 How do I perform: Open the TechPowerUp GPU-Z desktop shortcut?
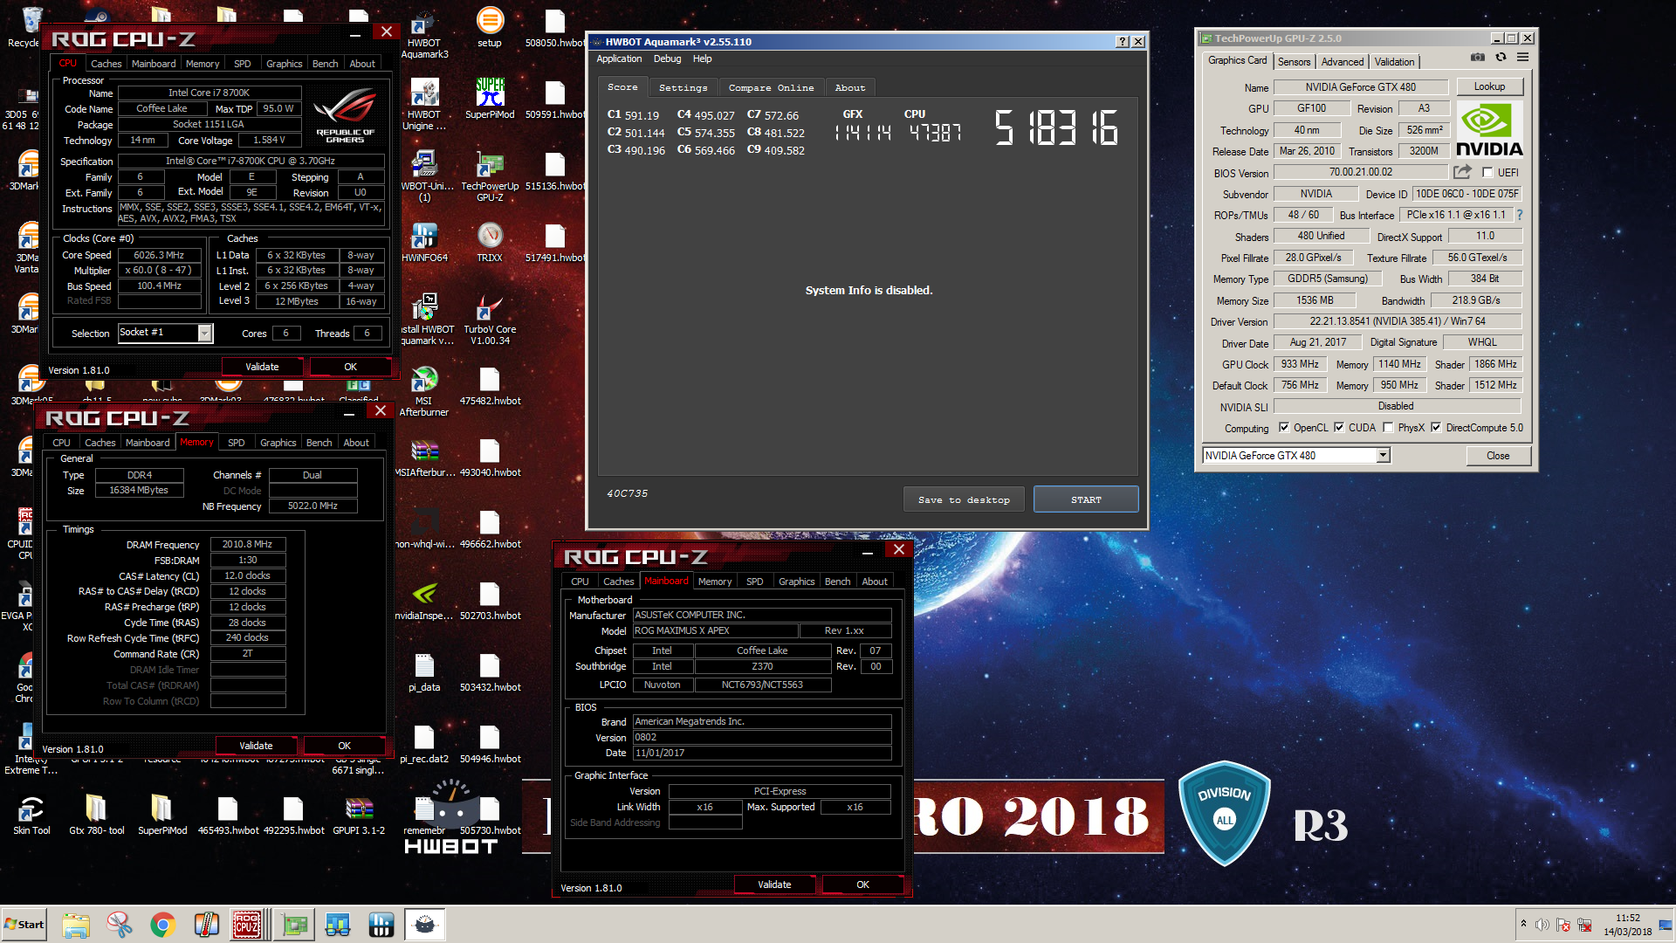(x=490, y=176)
